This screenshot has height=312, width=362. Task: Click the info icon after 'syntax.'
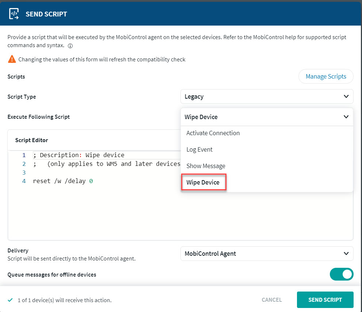coord(71,46)
